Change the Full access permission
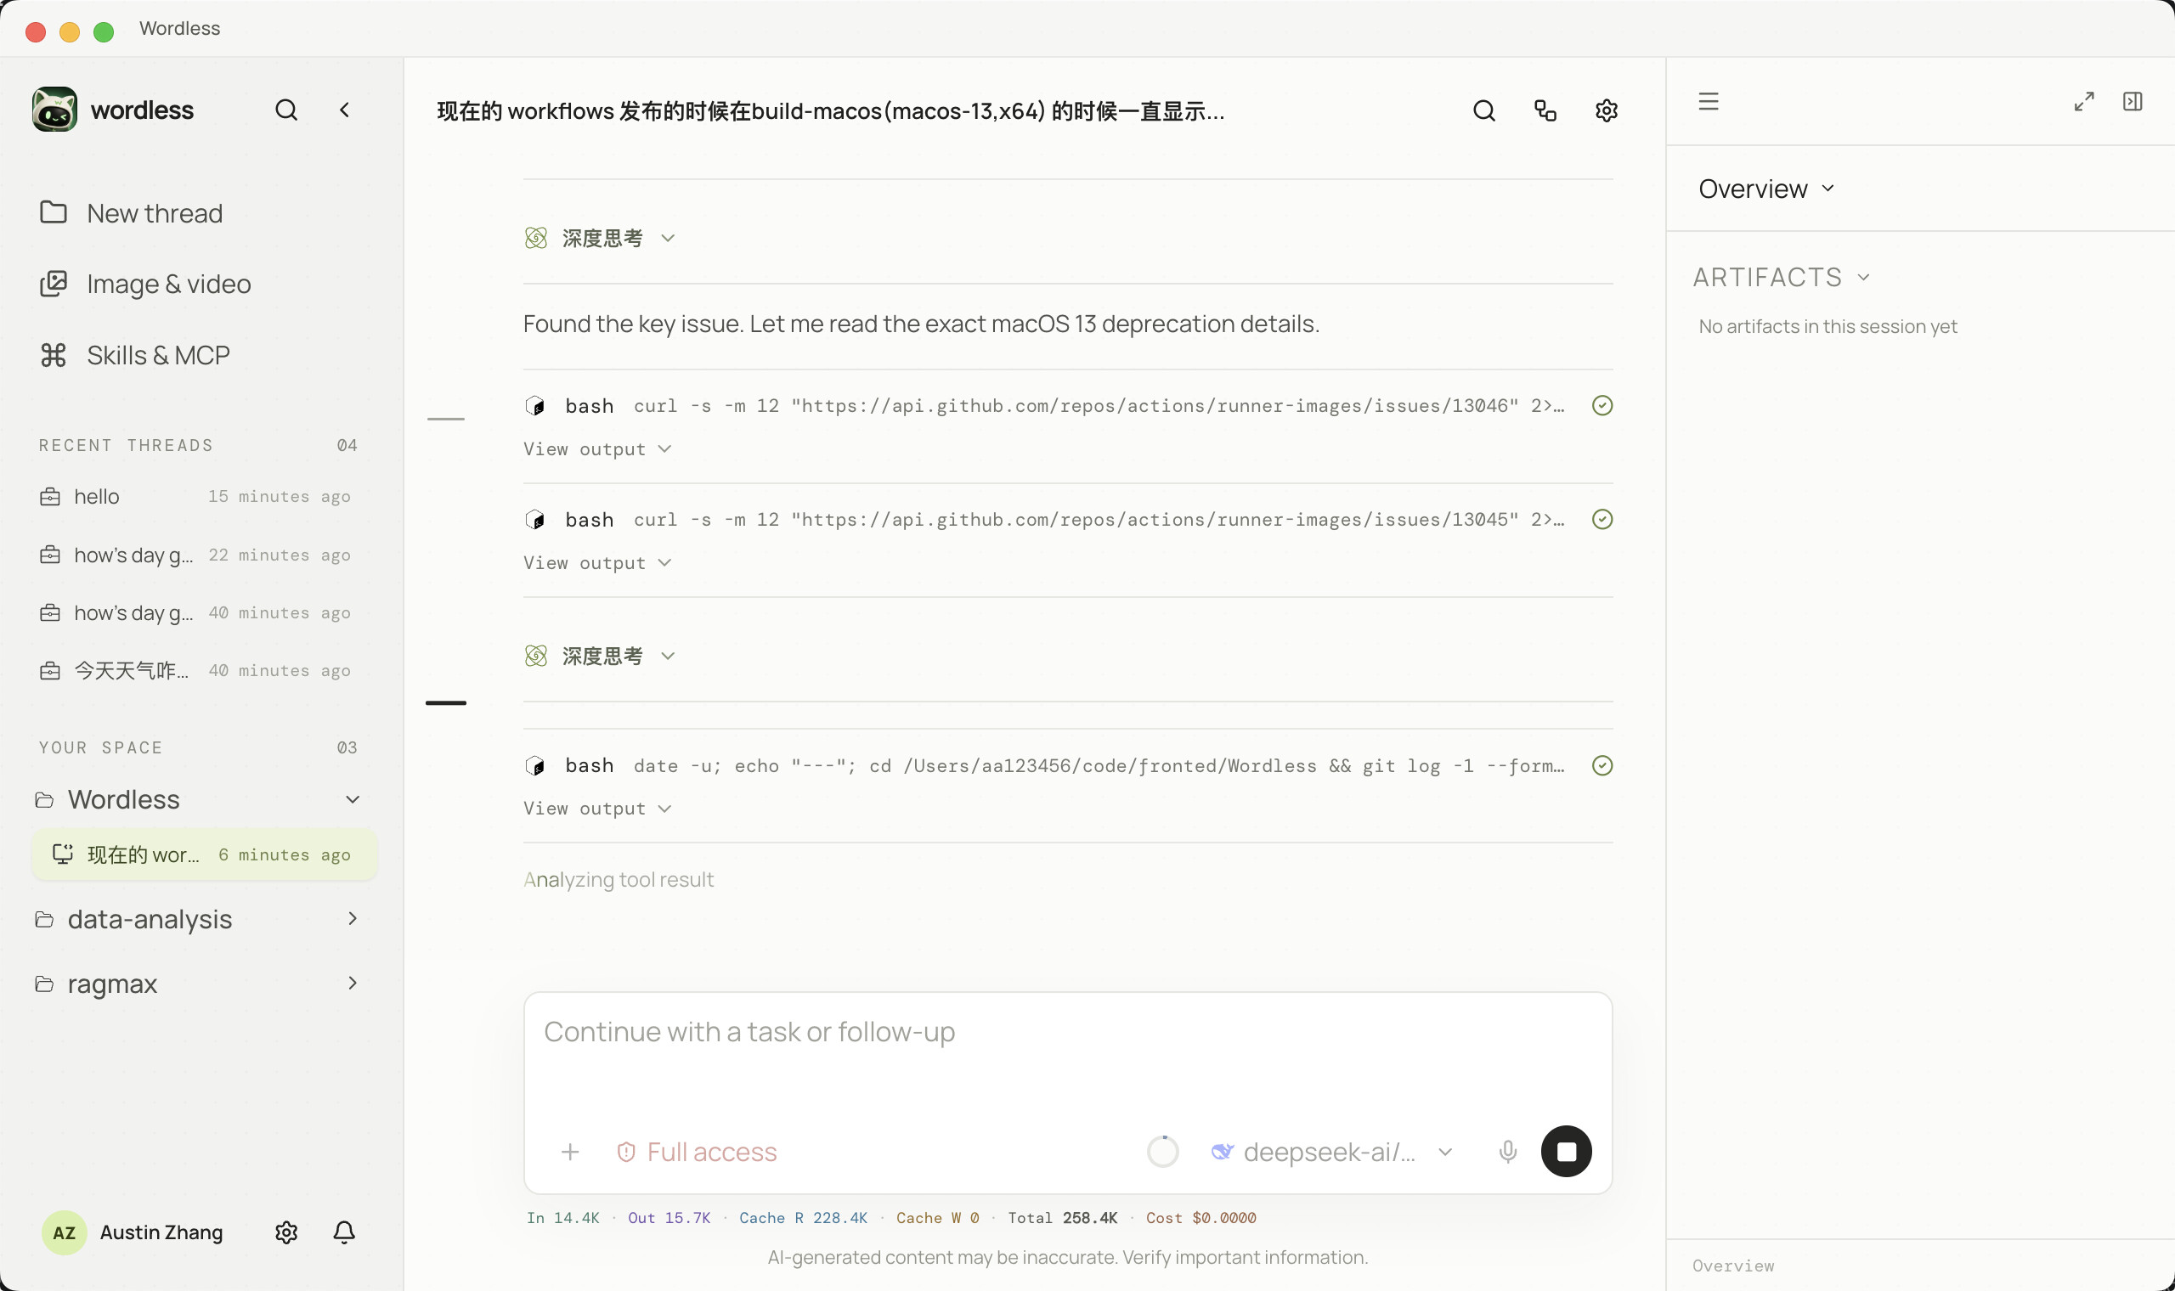This screenshot has height=1291, width=2175. click(x=697, y=1152)
